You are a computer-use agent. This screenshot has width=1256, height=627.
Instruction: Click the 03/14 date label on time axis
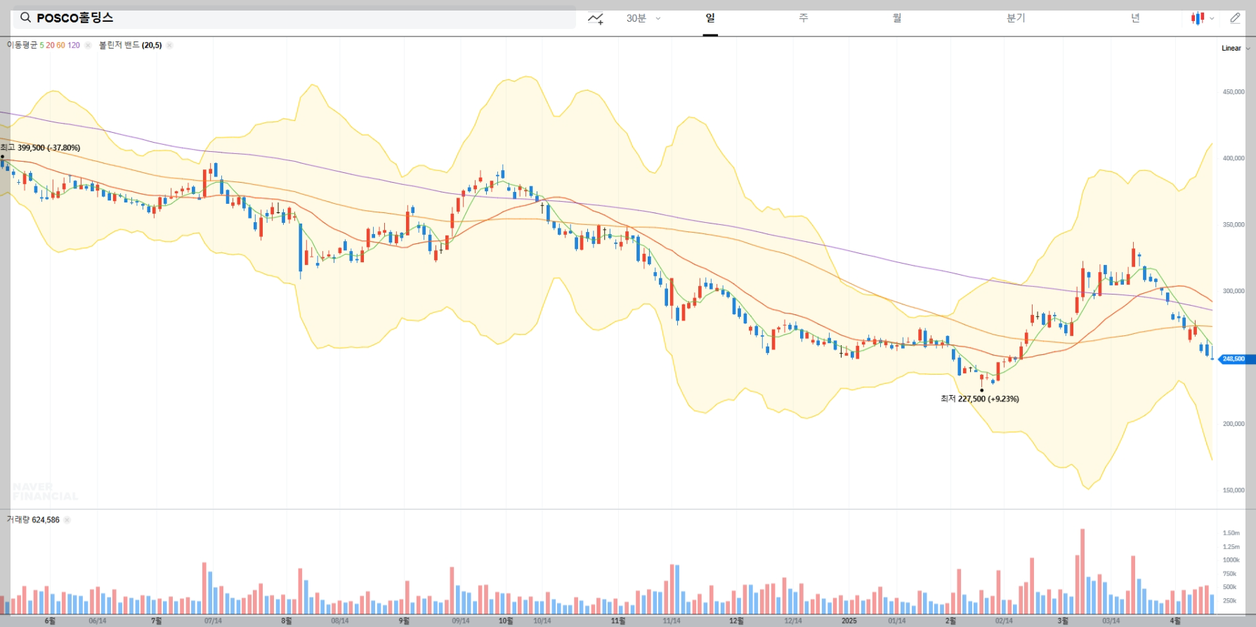coord(1111,621)
